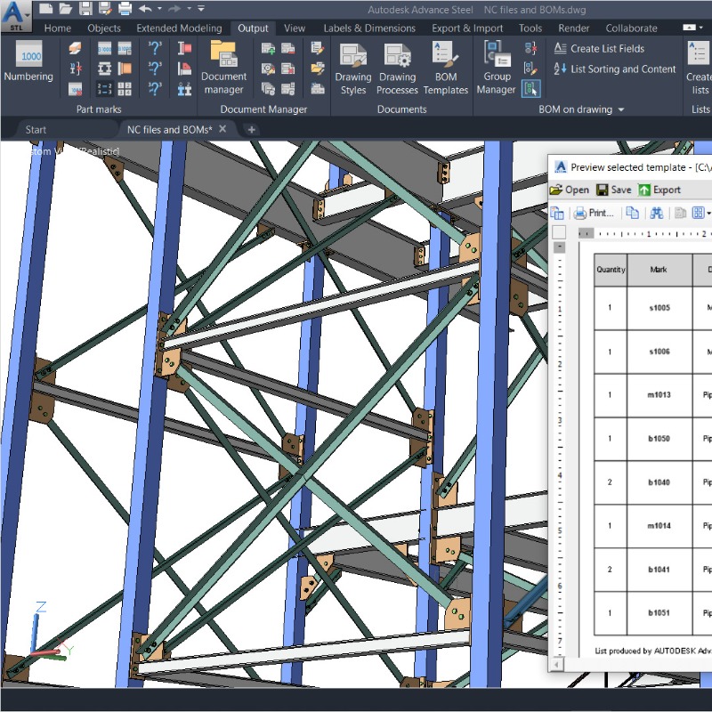Open Drawing Styles
712x712 pixels.
353,67
